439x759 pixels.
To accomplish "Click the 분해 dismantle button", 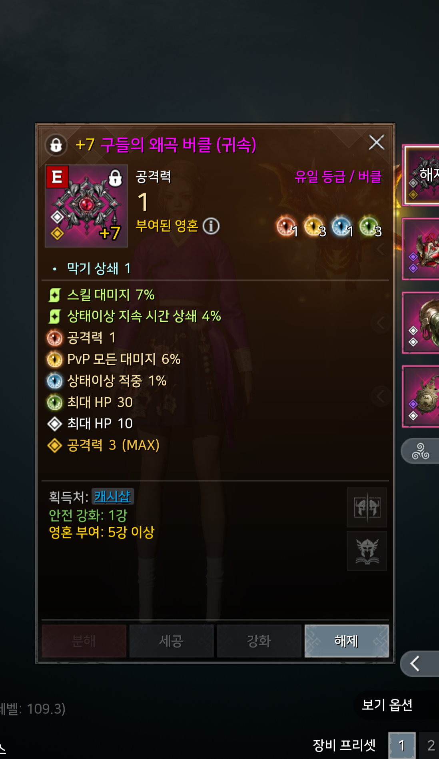I will [84, 641].
